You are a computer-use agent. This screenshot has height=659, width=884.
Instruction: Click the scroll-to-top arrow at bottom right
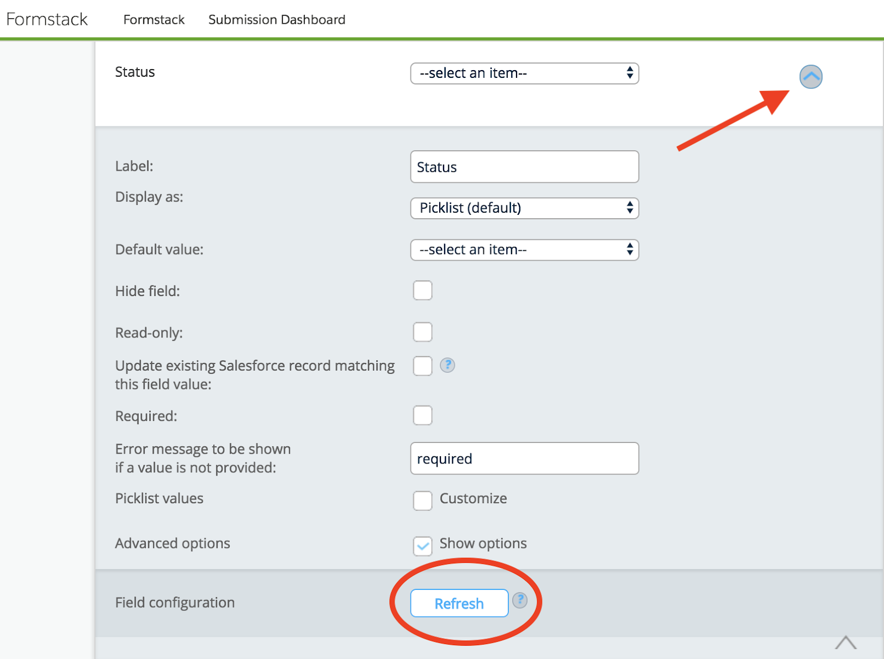pyautogui.click(x=845, y=642)
